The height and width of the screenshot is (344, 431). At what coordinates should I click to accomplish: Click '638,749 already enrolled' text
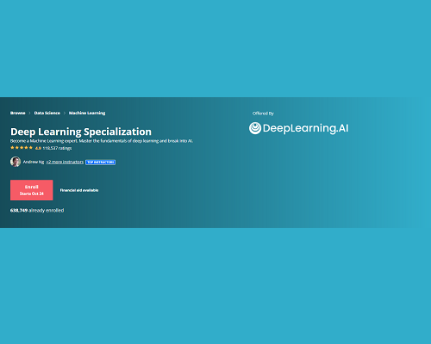coord(37,211)
